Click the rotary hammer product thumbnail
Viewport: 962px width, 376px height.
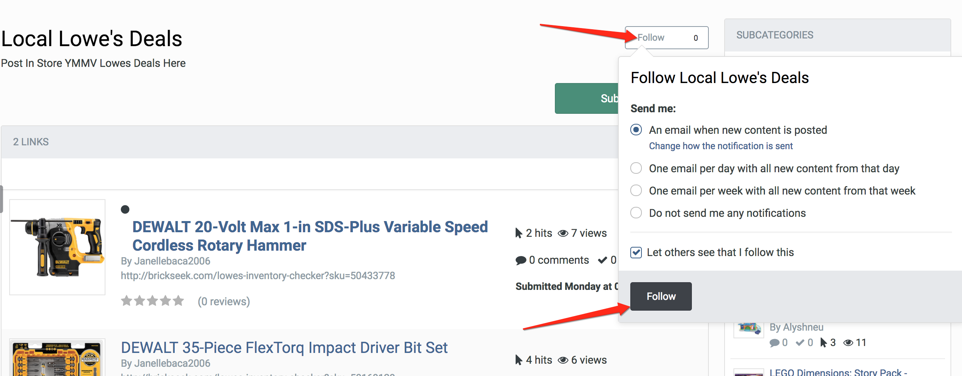tap(57, 247)
